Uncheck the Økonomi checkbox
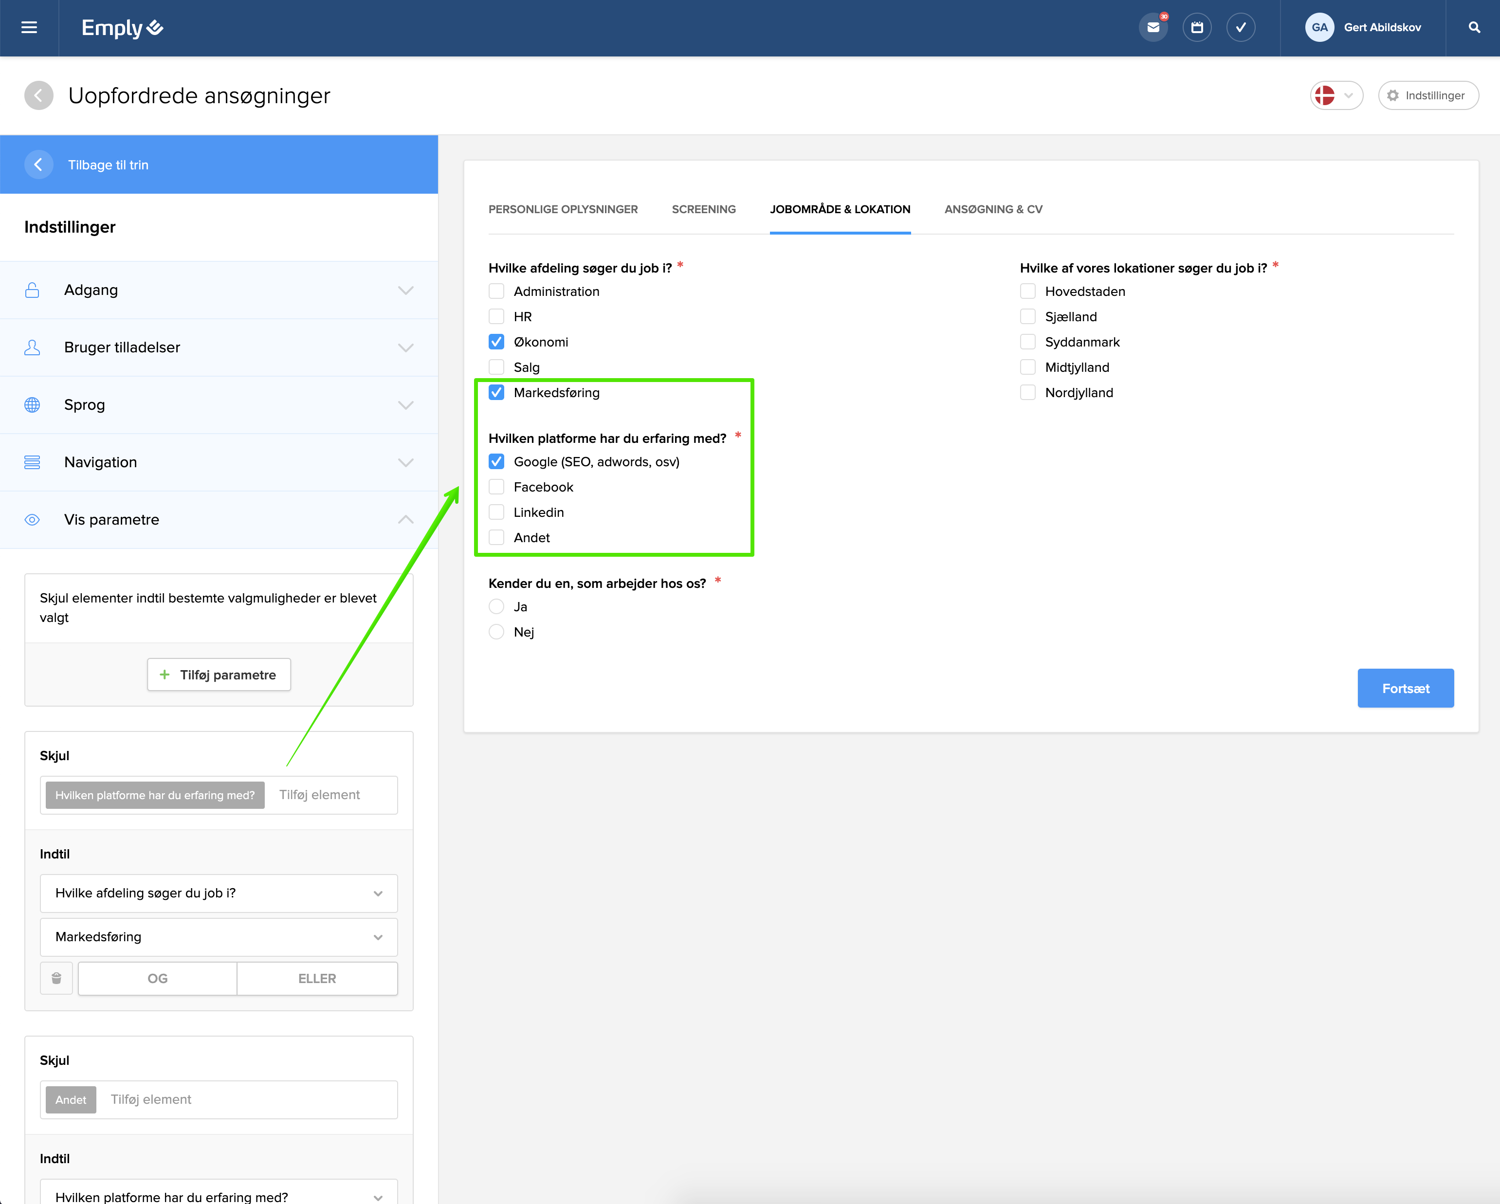The height and width of the screenshot is (1204, 1500). coord(496,342)
